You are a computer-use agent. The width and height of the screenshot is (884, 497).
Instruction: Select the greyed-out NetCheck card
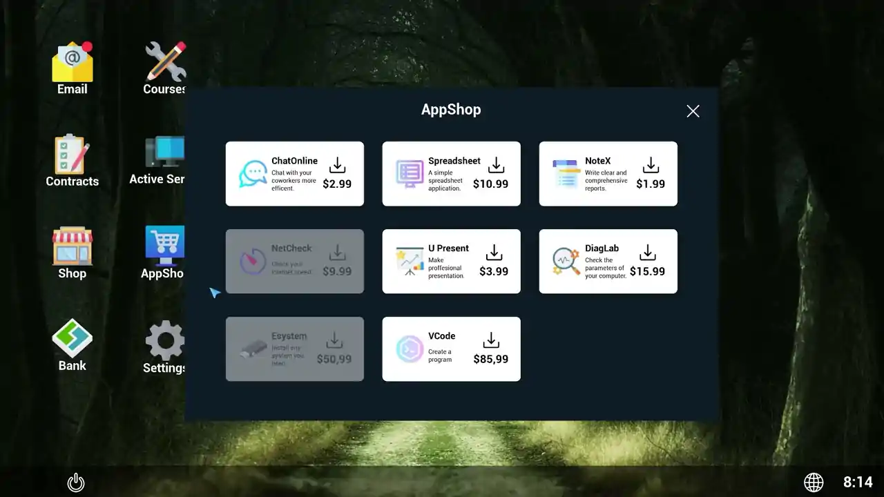[295, 261]
